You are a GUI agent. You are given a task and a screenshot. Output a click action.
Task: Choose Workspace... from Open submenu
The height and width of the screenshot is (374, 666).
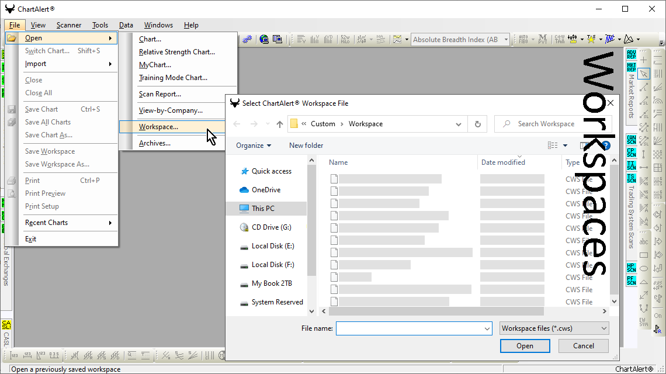point(172,127)
